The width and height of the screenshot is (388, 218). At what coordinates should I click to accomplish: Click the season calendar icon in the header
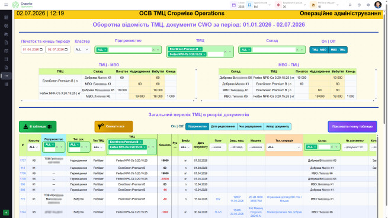(x=234, y=5)
